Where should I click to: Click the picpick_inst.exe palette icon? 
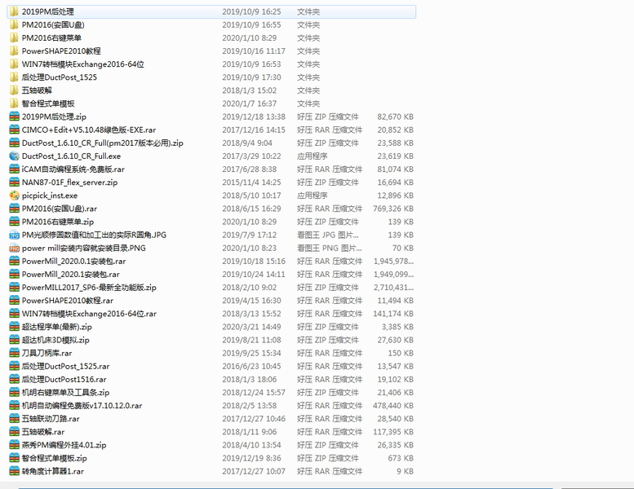coord(14,196)
